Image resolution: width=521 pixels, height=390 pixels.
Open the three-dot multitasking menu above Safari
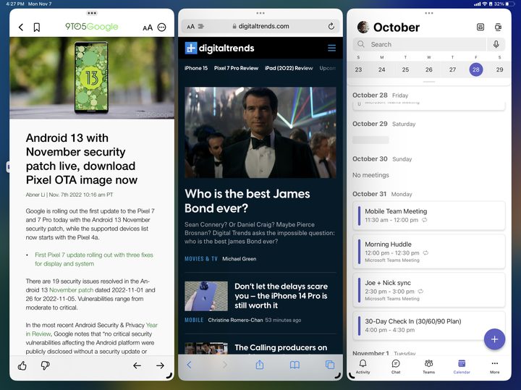(260, 13)
